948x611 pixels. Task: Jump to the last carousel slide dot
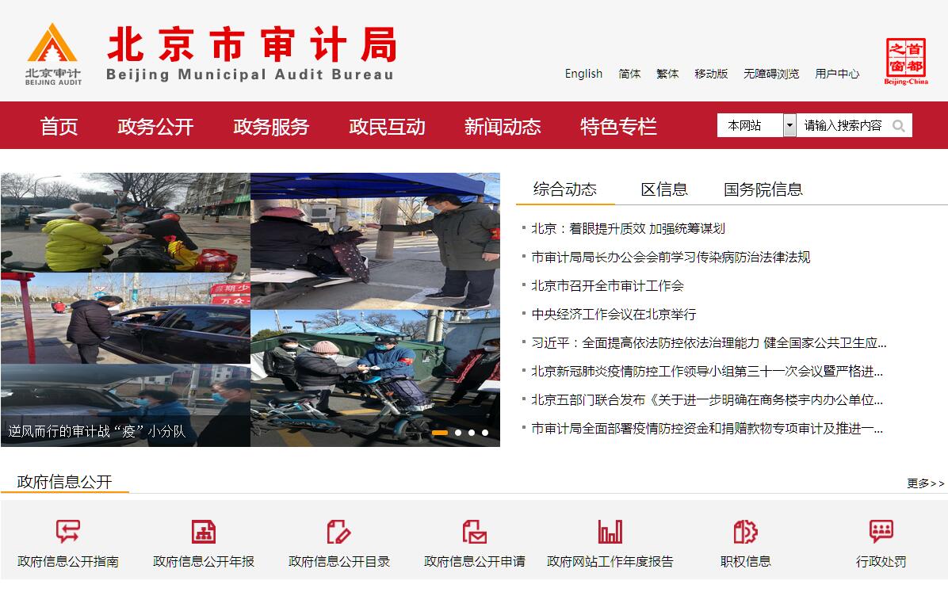[x=485, y=433]
